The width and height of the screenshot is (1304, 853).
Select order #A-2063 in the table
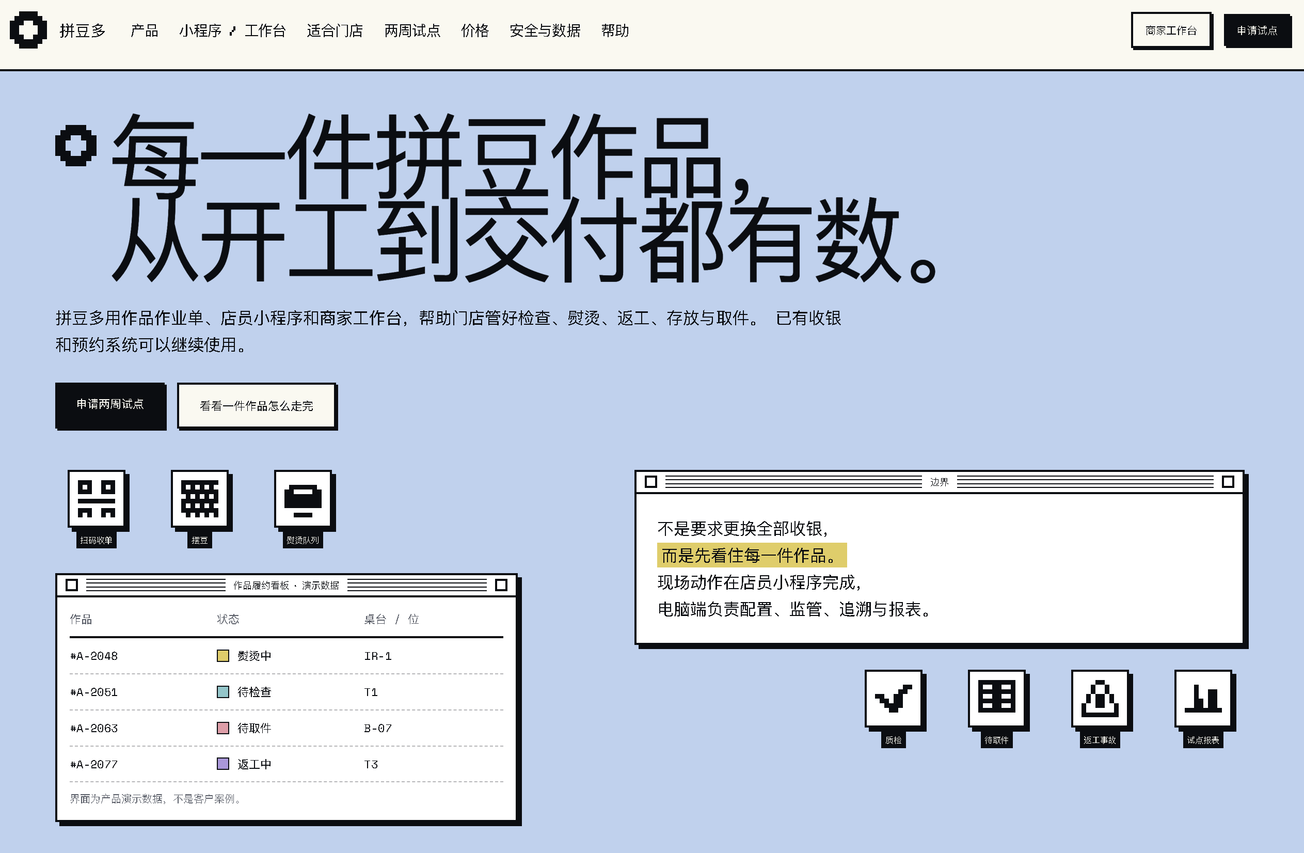[93, 728]
